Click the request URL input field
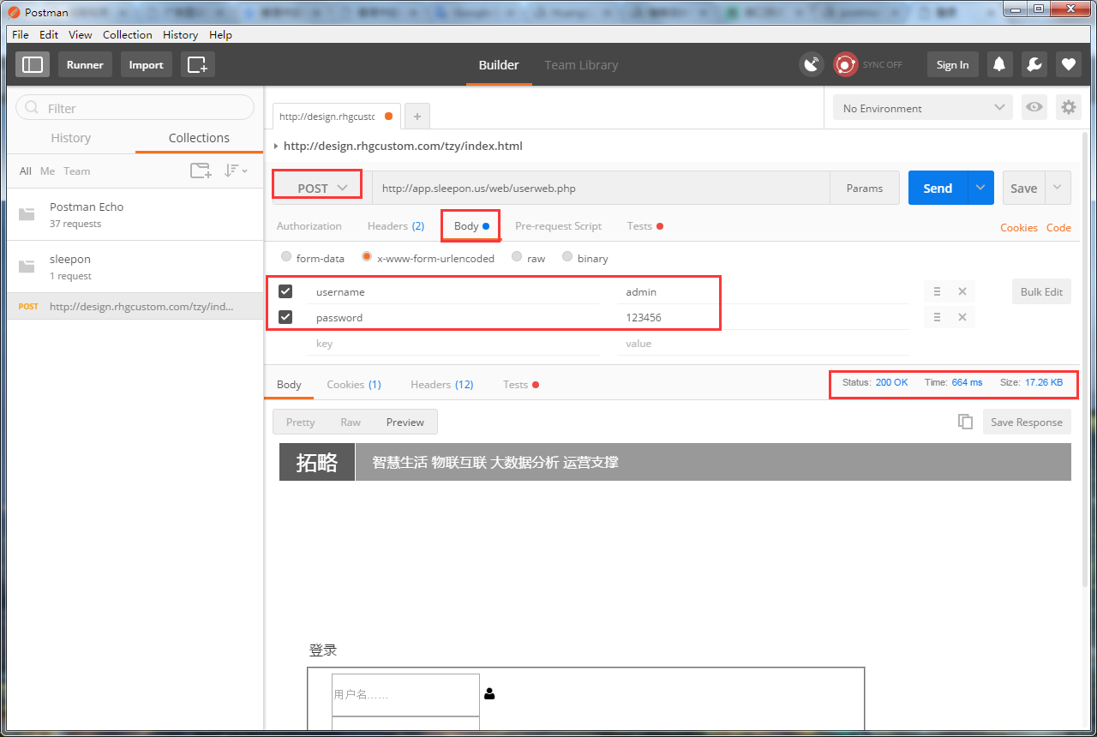Image resolution: width=1097 pixels, height=737 pixels. (600, 188)
